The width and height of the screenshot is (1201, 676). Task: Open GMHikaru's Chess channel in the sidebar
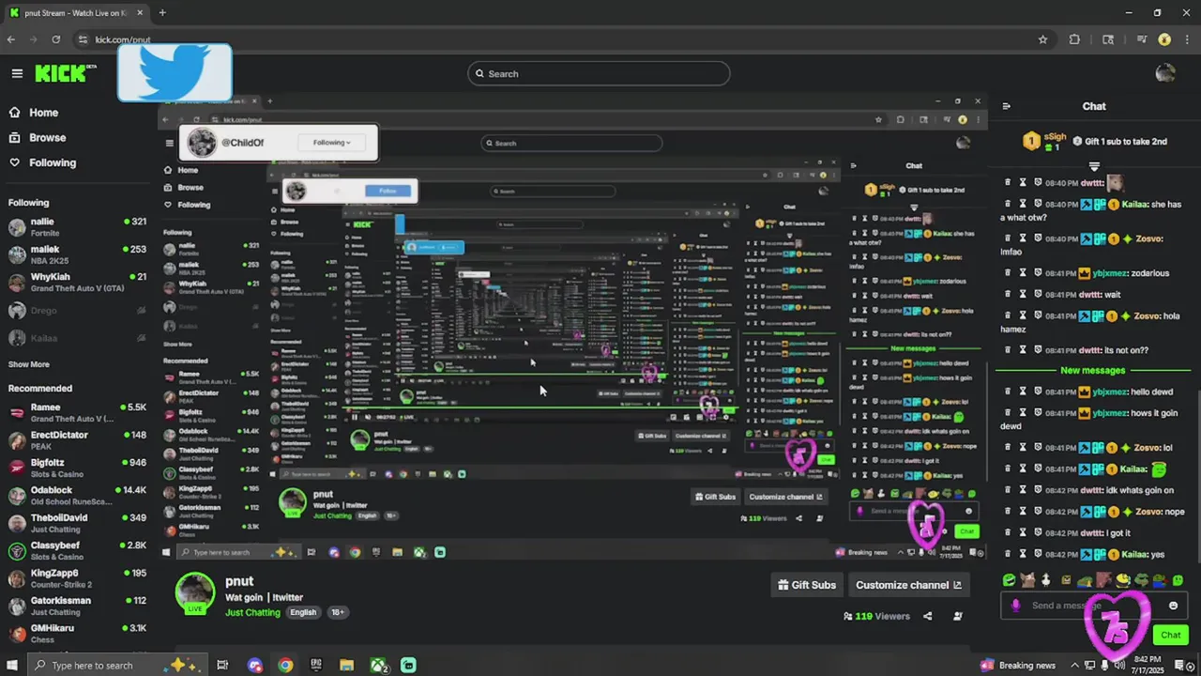tap(77, 633)
